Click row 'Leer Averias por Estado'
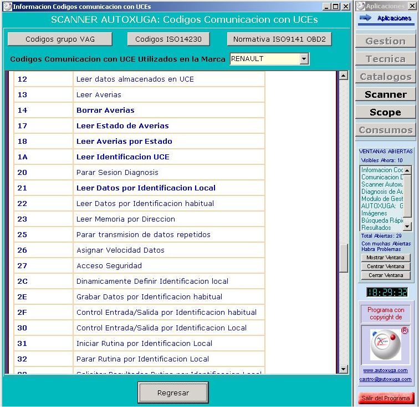The width and height of the screenshot is (419, 407). pos(139,141)
